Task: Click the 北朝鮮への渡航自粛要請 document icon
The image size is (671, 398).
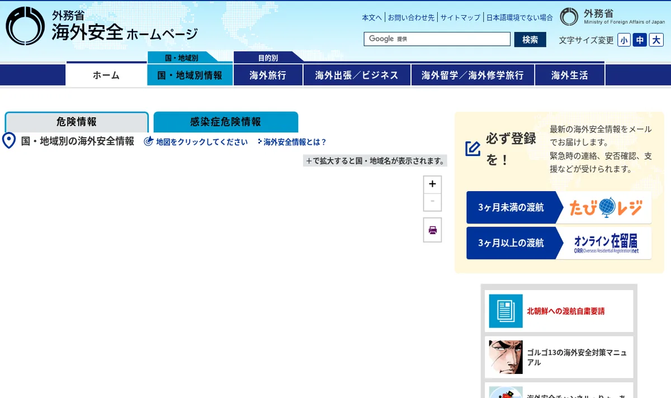Action: pyautogui.click(x=505, y=311)
